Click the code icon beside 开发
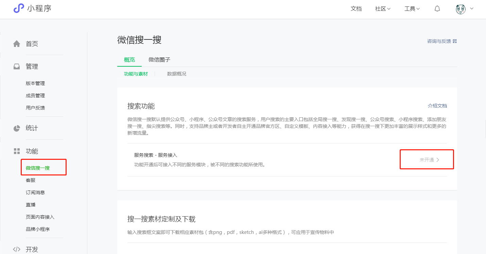 (17, 249)
